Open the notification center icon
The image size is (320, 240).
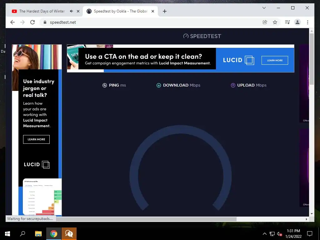(310, 234)
